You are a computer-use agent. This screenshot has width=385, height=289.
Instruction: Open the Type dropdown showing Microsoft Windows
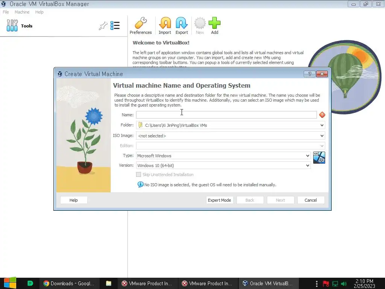pos(223,155)
